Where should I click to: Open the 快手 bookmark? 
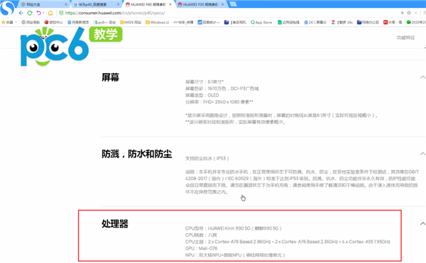pyautogui.click(x=183, y=22)
